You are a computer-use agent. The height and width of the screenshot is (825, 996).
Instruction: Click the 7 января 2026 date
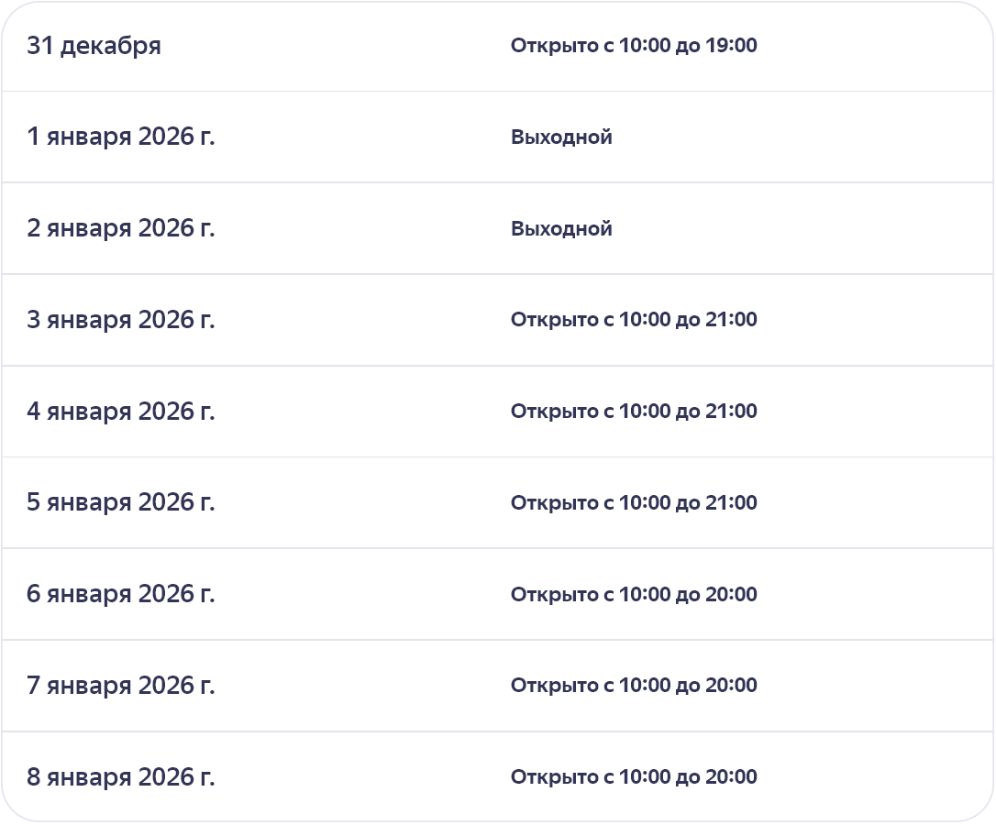coord(120,686)
